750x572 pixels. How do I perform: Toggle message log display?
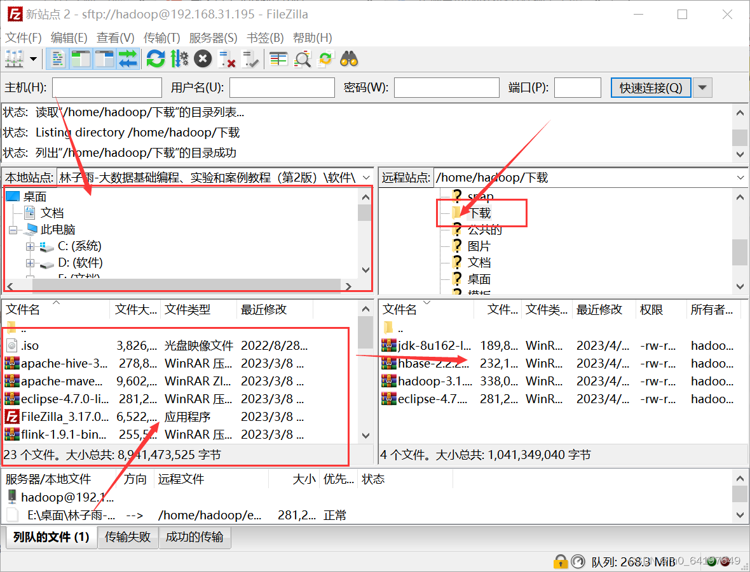point(57,59)
